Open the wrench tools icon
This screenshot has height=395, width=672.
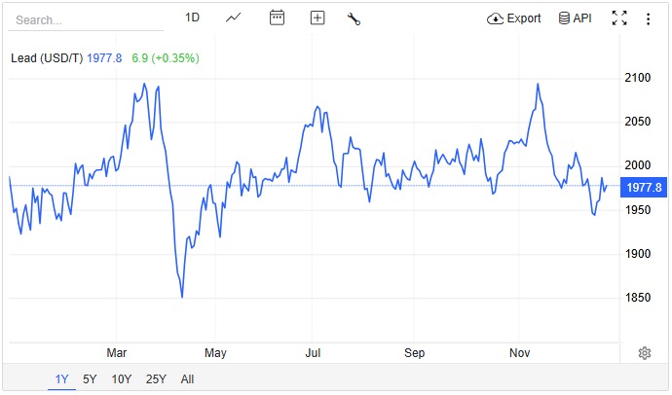(x=355, y=18)
